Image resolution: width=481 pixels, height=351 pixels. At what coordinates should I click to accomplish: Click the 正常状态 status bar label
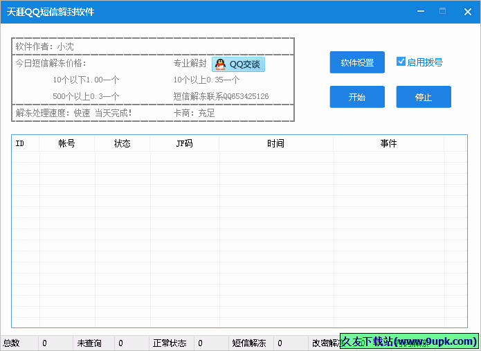pyautogui.click(x=170, y=343)
